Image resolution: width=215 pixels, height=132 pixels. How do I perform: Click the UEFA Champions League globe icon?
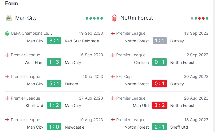click(7, 33)
